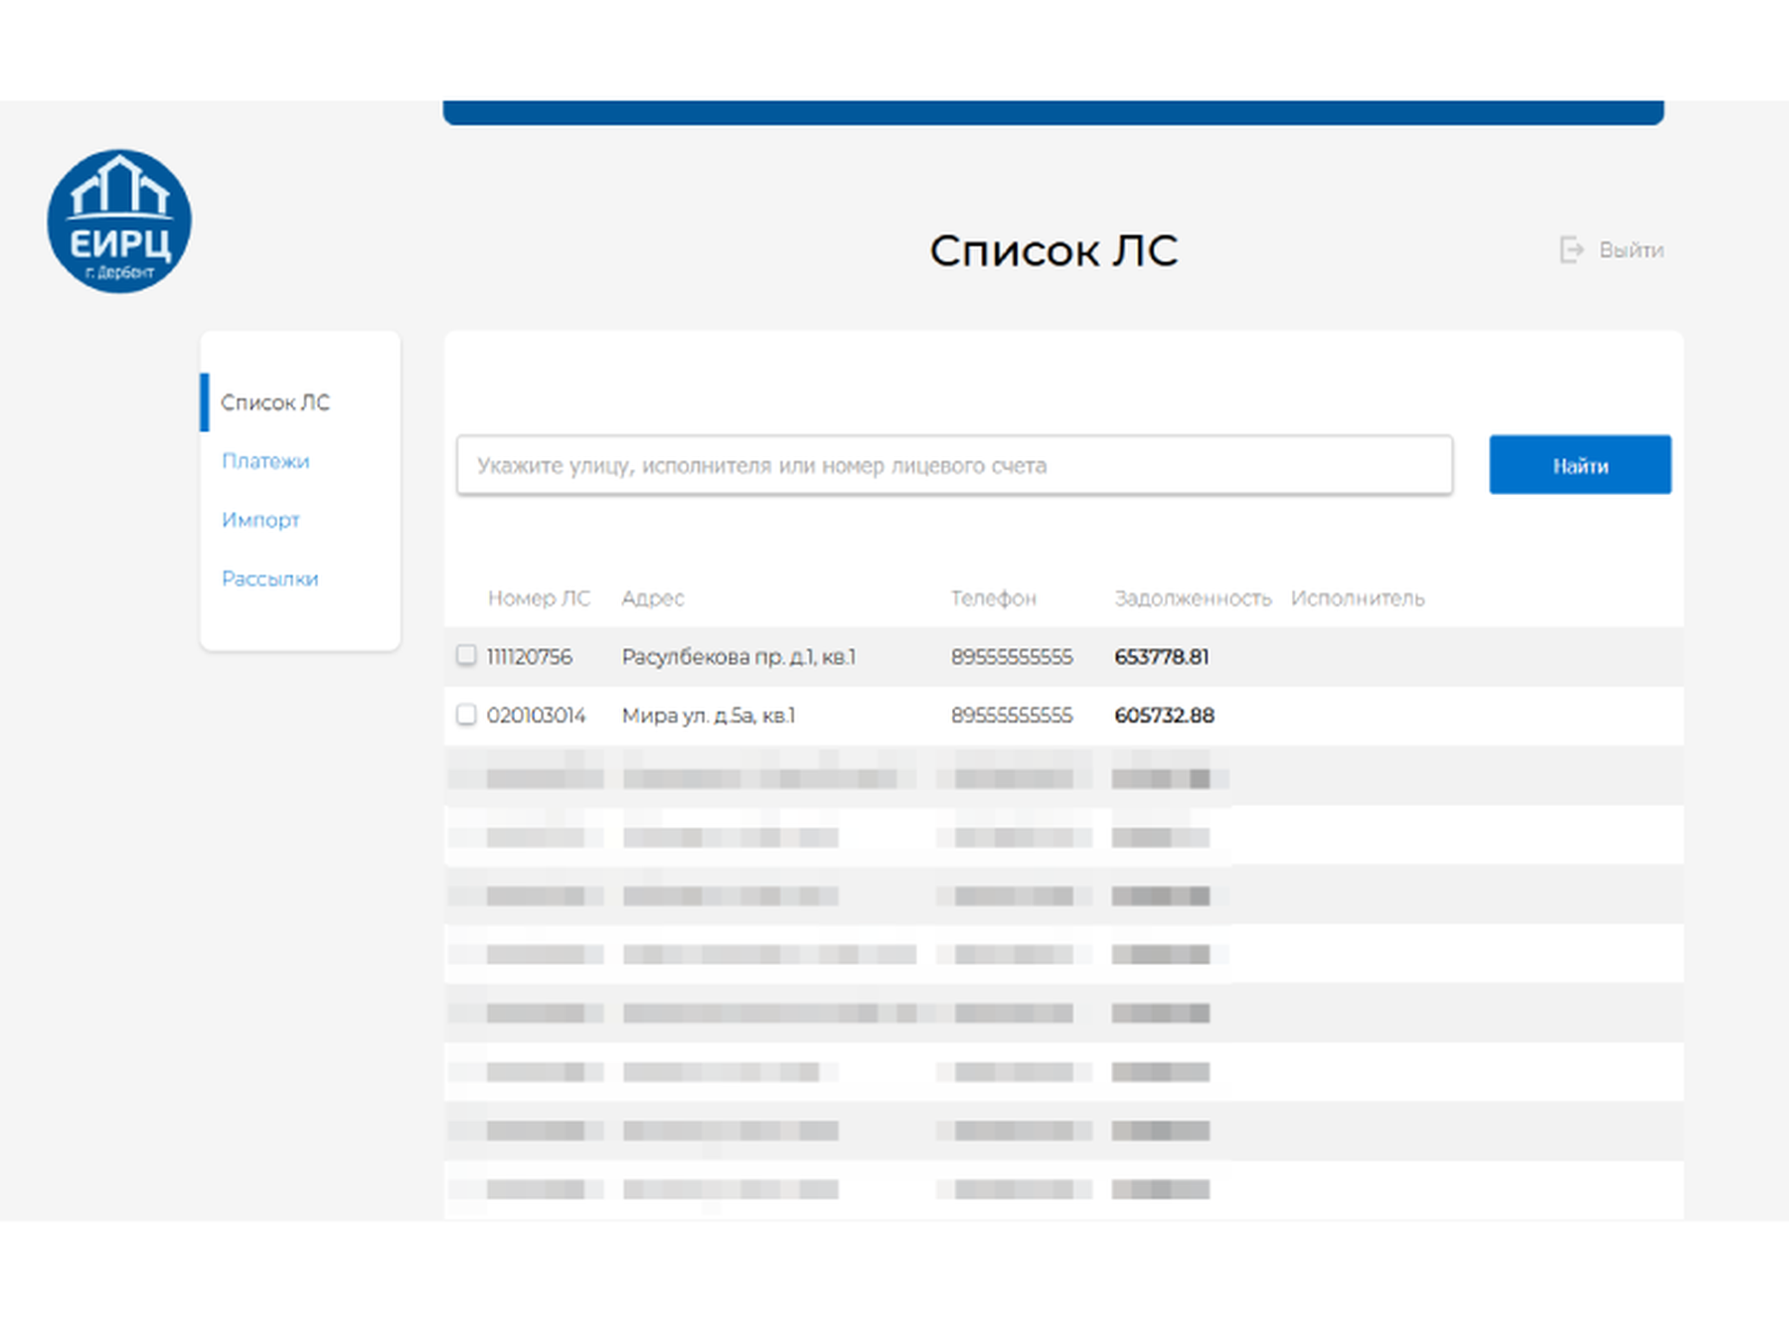1789x1320 pixels.
Task: Go to the Импорт section
Action: pos(260,520)
